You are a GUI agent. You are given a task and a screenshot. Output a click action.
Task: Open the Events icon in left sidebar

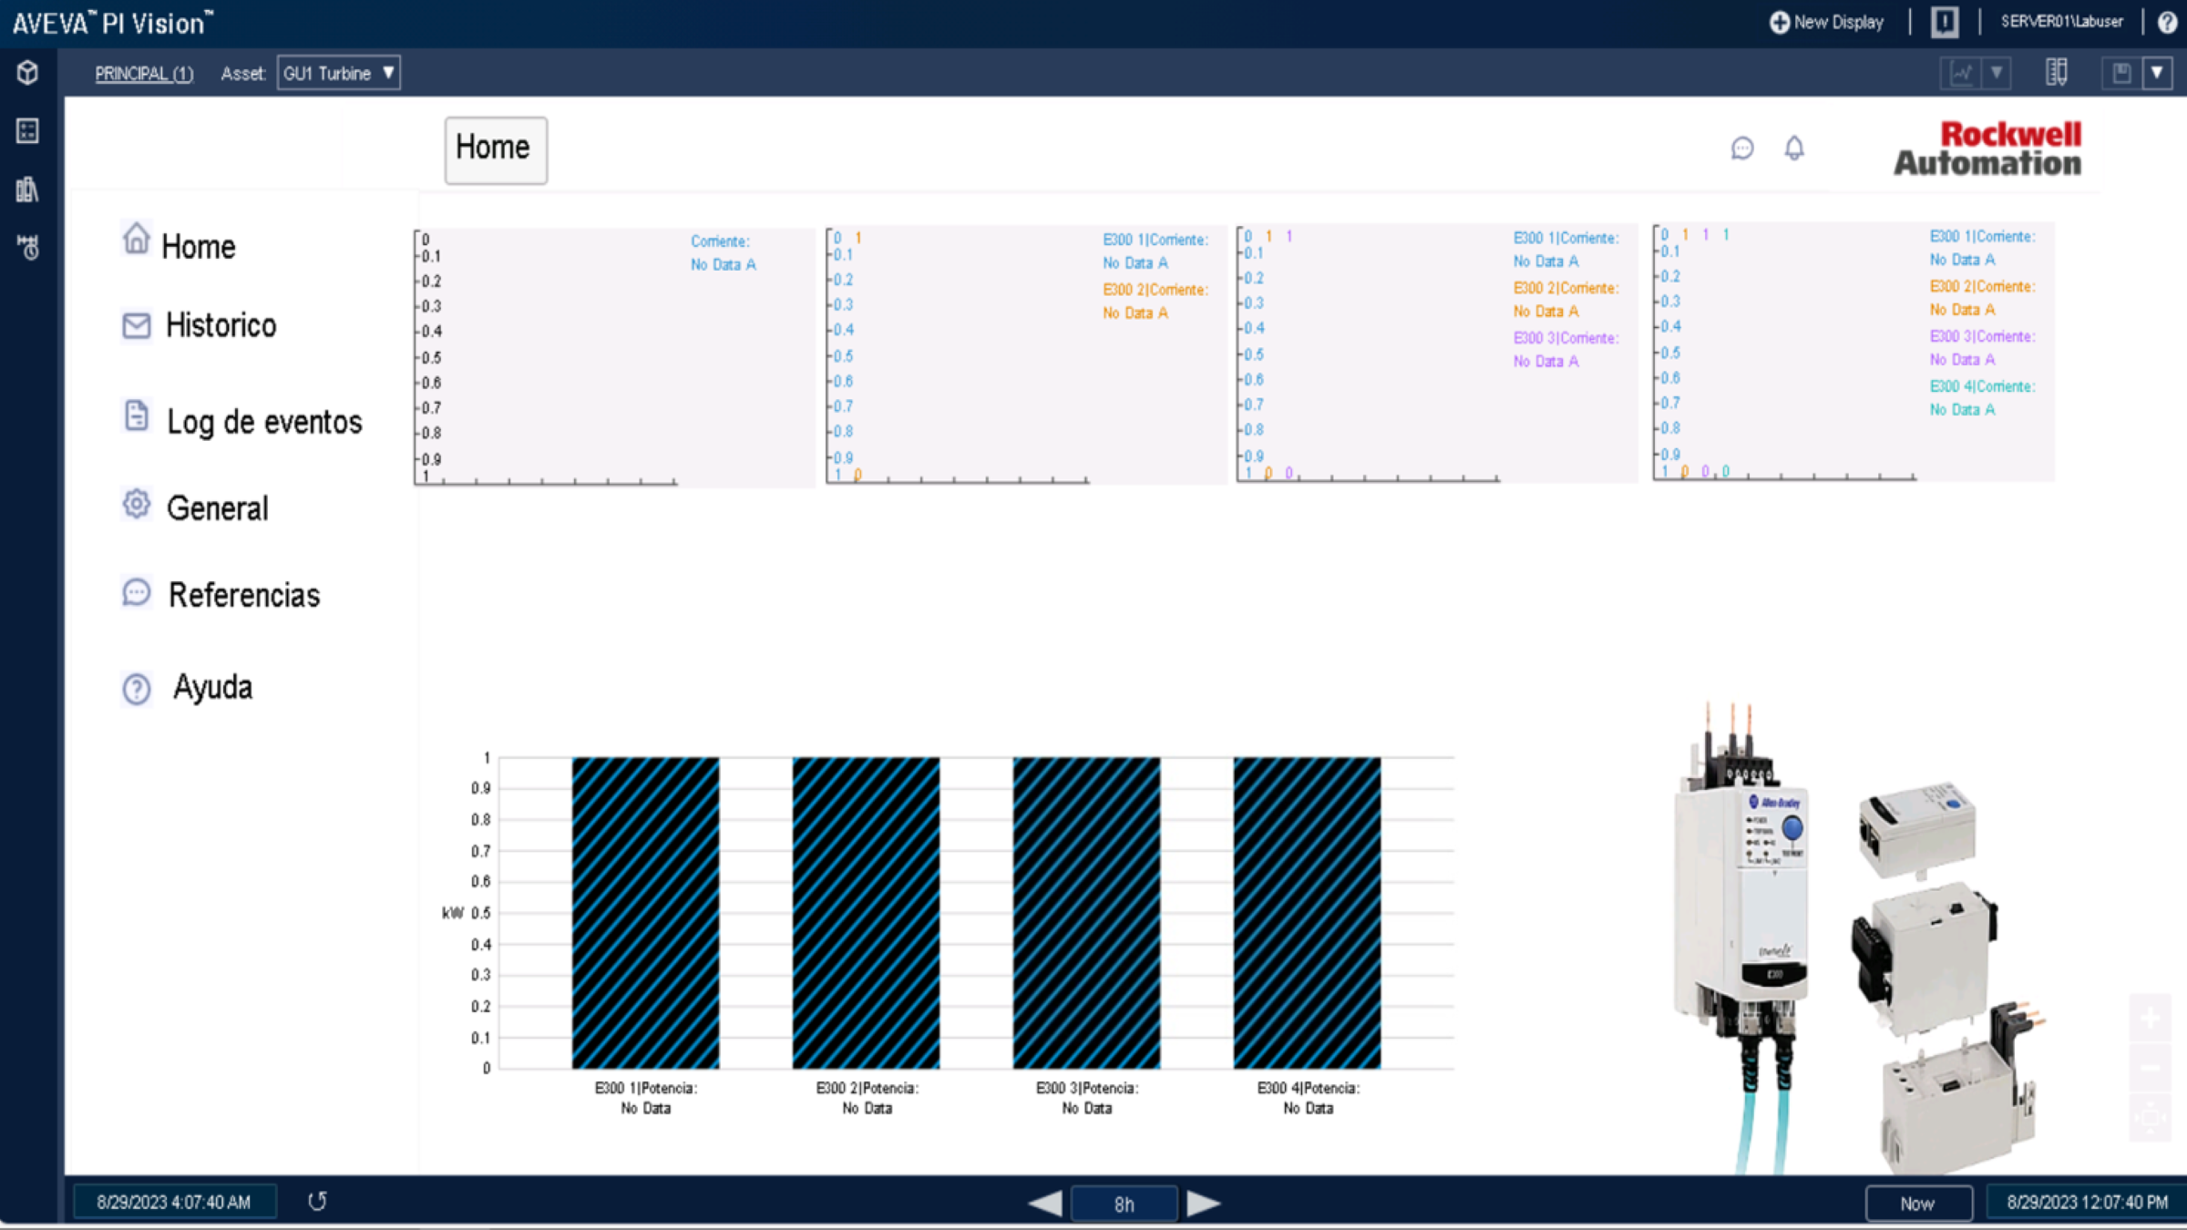[27, 247]
